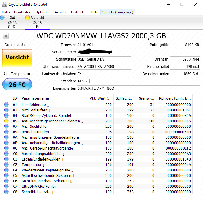Image resolution: width=203 pixels, height=202 pixels.
Task: Click status orb for Start/Stopp-Zyklen row
Action: tap(6, 115)
